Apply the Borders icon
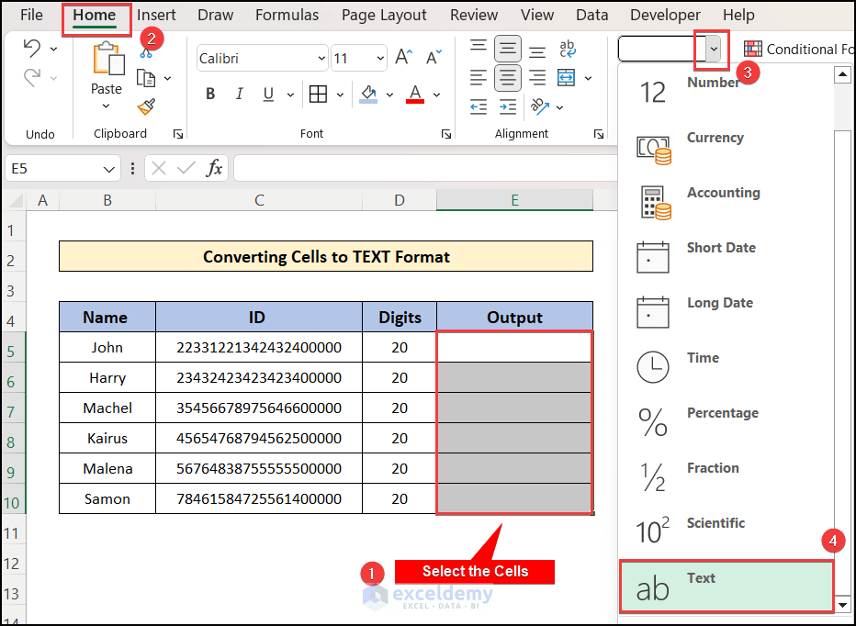Image resolution: width=856 pixels, height=626 pixels. [318, 95]
